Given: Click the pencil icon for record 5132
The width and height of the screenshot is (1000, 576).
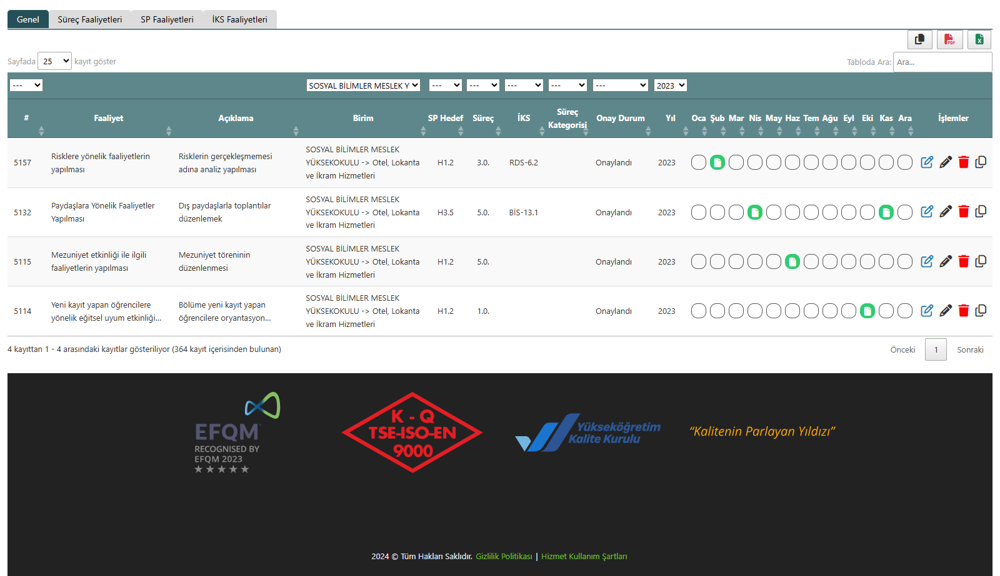Looking at the screenshot, I should 946,212.
